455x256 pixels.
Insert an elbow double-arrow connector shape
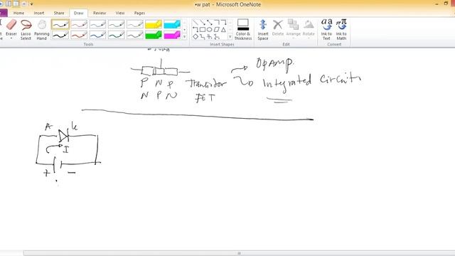coord(196,29)
